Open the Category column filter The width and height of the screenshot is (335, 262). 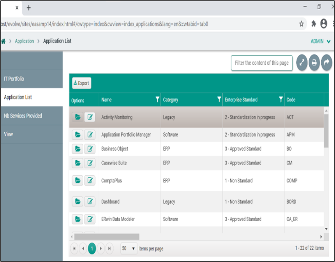pos(219,99)
